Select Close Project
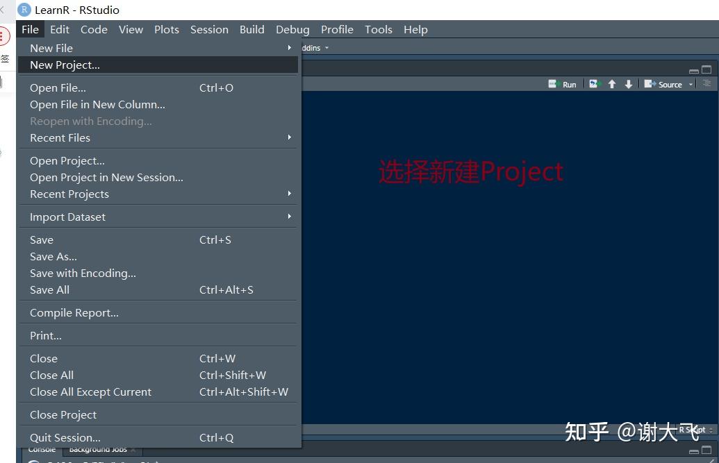 coord(158,415)
